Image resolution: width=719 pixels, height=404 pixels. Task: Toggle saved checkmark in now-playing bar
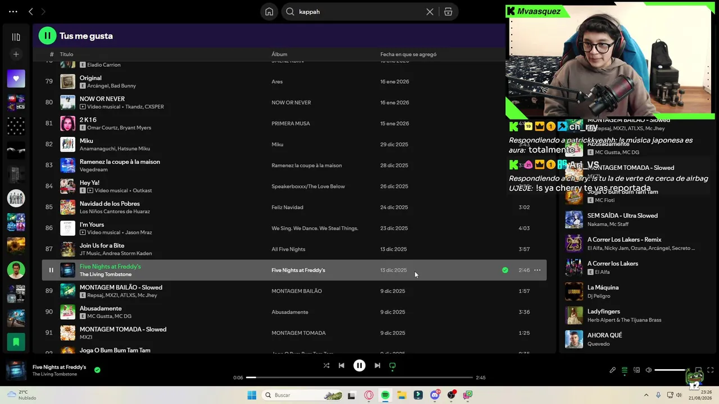pos(97,370)
